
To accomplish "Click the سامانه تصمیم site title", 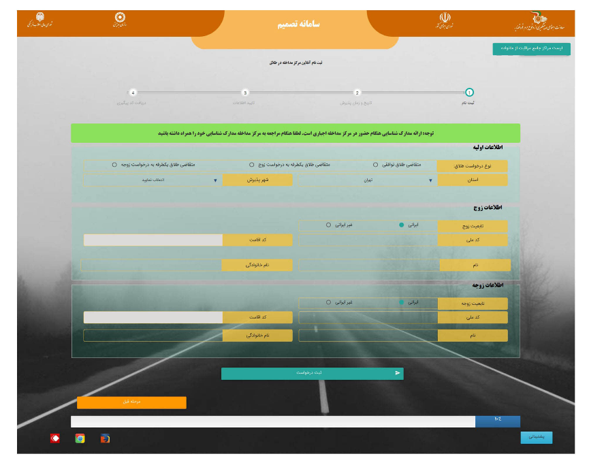I will pyautogui.click(x=299, y=24).
